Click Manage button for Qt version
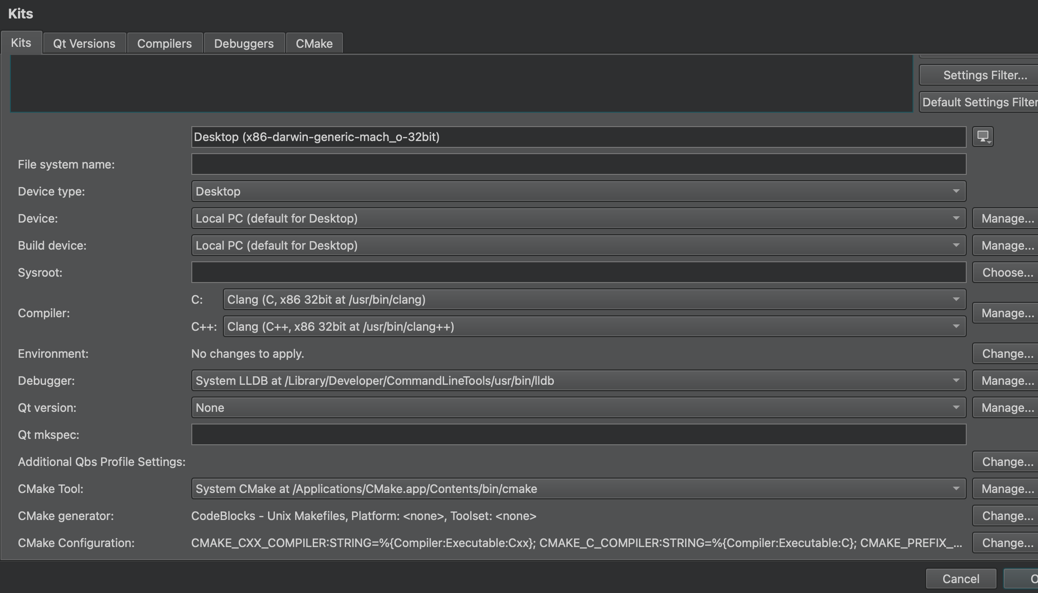This screenshot has height=593, width=1038. (x=1006, y=407)
